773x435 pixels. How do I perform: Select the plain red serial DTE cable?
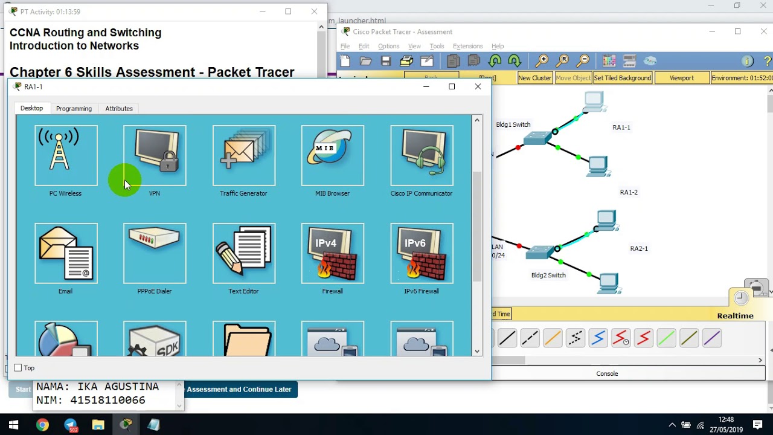tap(644, 338)
